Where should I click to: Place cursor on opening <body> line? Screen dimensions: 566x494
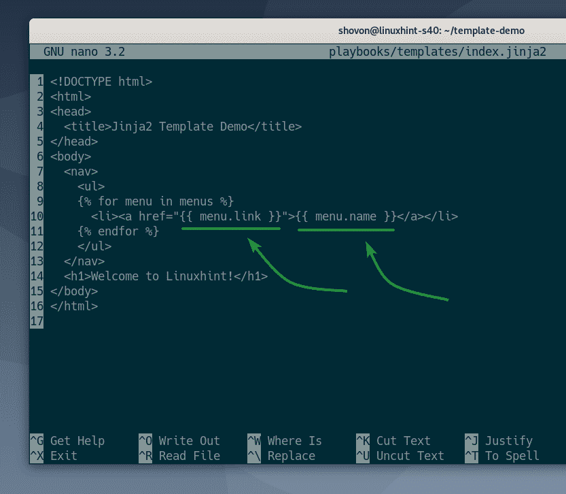[x=71, y=157]
